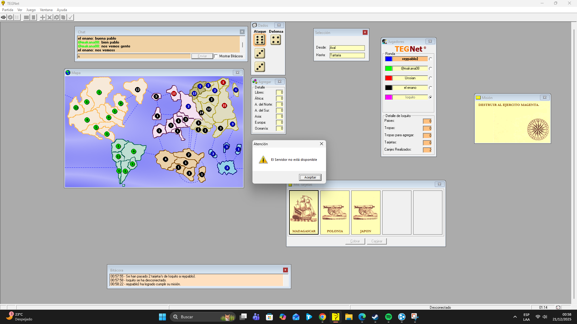The image size is (577, 324).
Task: Click the Canjear button under cards
Action: click(x=377, y=241)
